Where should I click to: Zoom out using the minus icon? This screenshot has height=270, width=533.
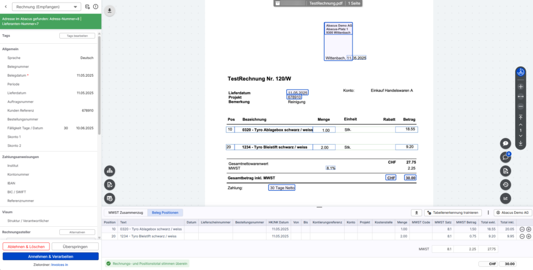tap(521, 106)
